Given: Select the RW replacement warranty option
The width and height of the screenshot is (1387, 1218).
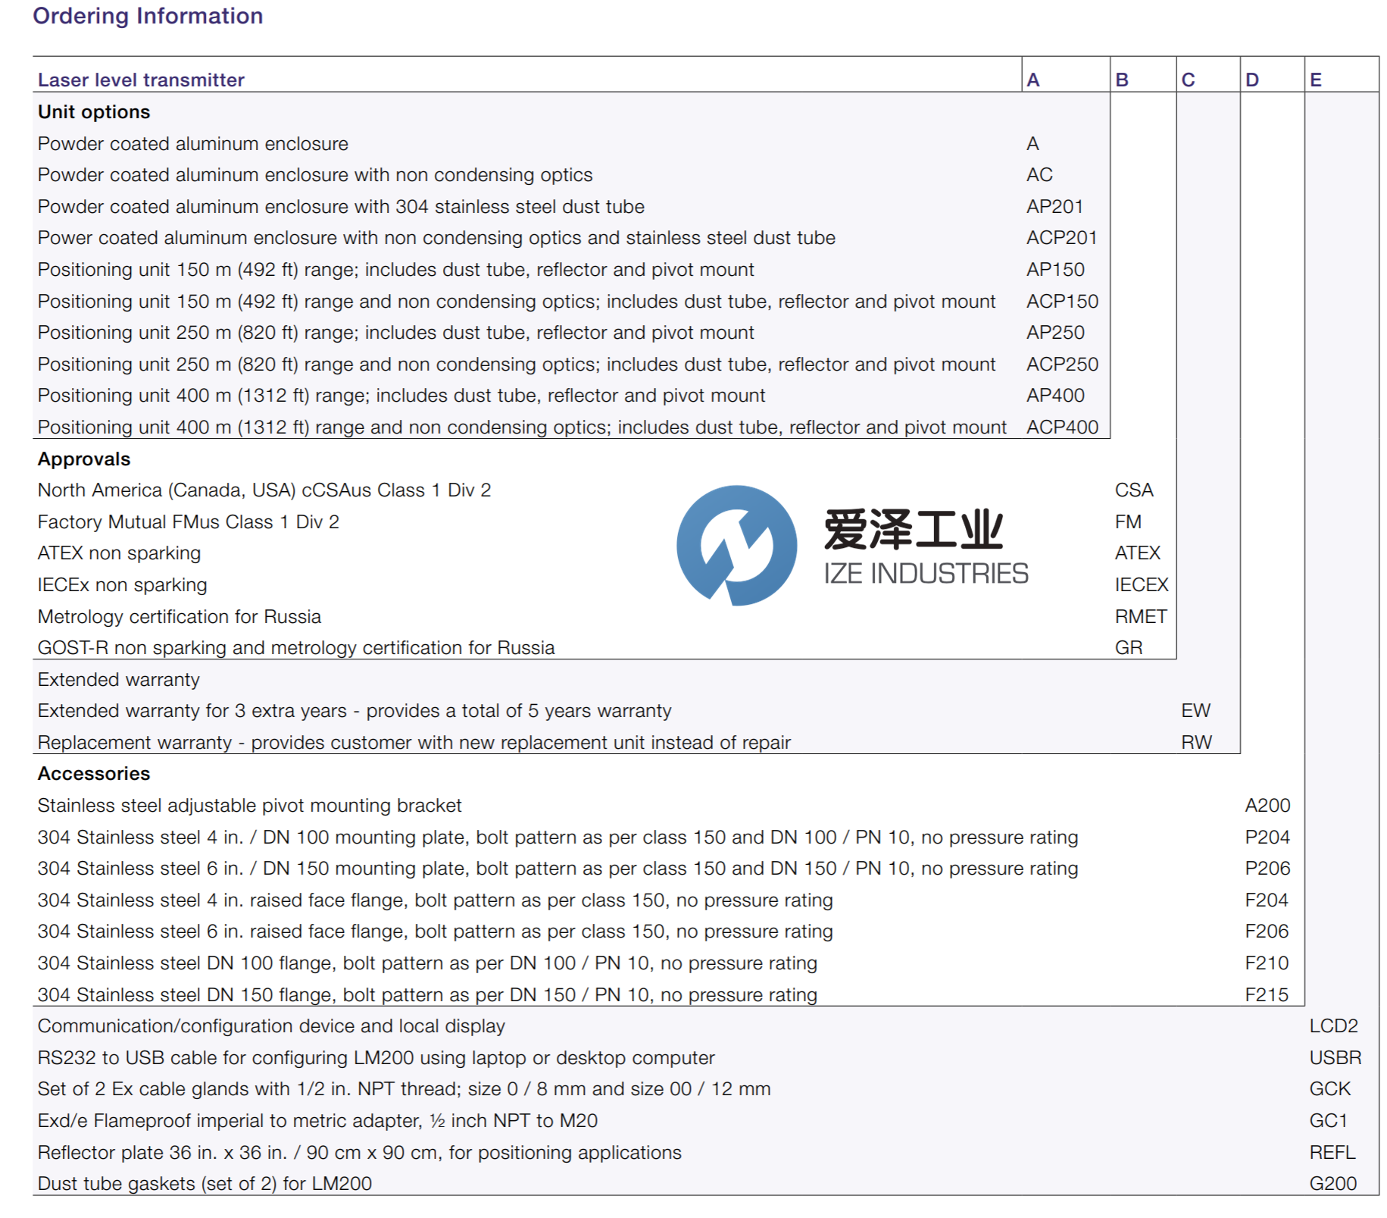Looking at the screenshot, I should (x=1198, y=742).
